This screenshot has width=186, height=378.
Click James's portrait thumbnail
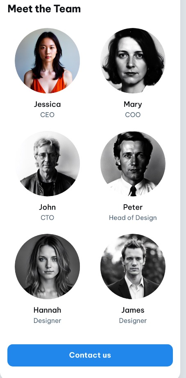[133, 266]
